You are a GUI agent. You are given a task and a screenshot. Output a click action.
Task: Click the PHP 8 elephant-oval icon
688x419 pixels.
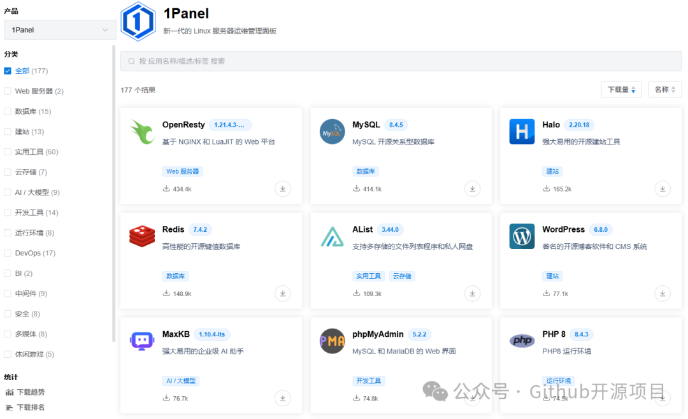[x=522, y=341]
